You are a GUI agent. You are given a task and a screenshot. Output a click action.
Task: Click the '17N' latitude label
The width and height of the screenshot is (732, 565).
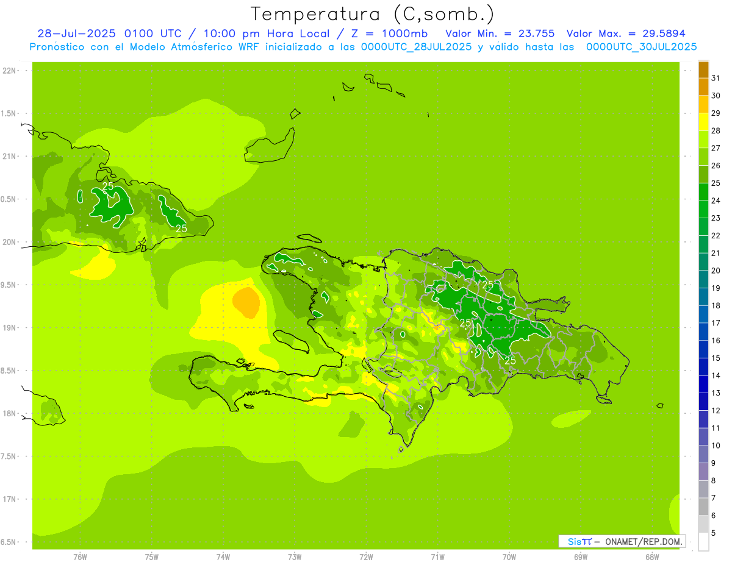click(x=9, y=500)
